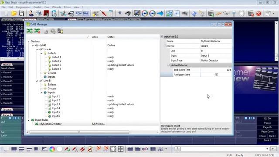Save the show with the floppy disk icon

pyautogui.click(x=21, y=14)
